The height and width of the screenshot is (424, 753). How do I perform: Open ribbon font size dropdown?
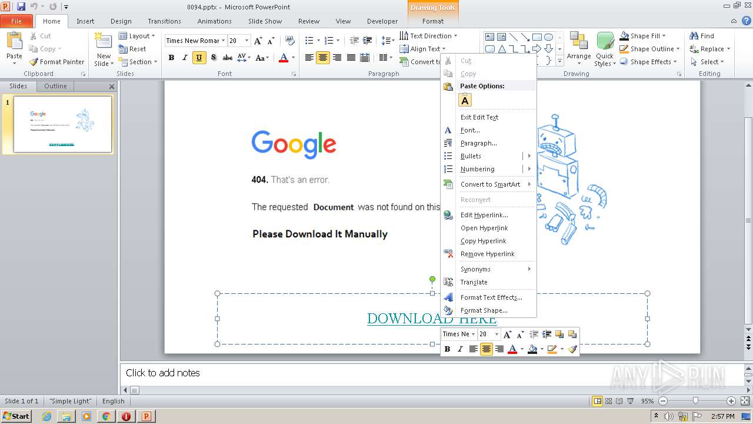[246, 41]
